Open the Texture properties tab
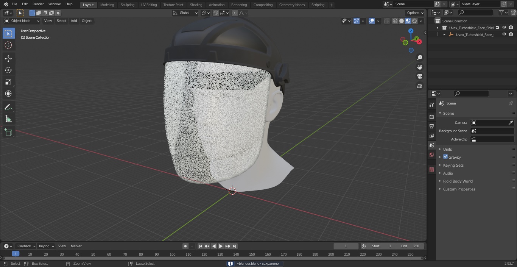517x267 pixels. click(431, 169)
